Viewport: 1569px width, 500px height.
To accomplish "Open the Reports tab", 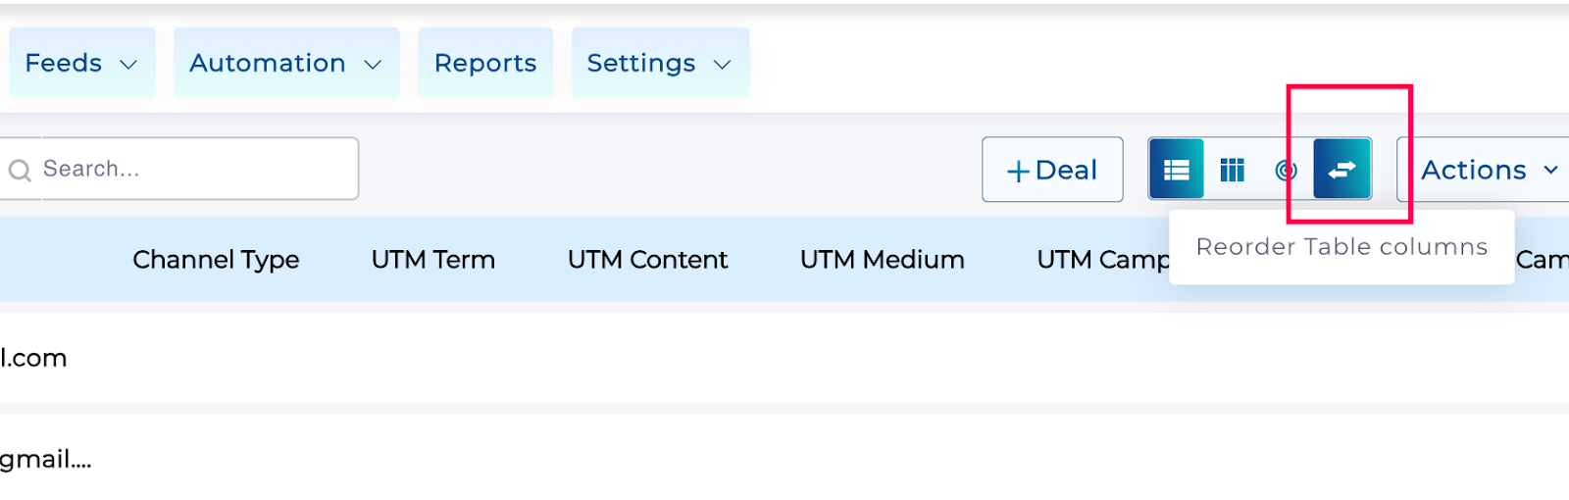I will click(485, 63).
